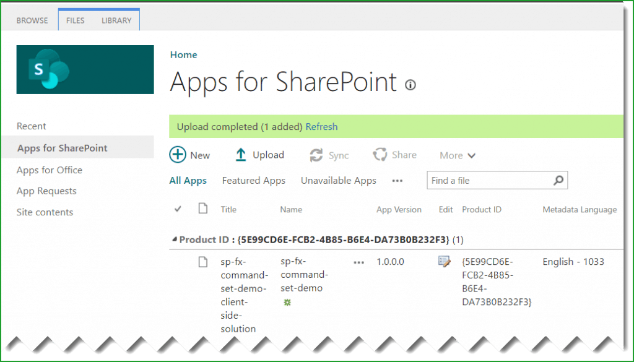Open the More dropdown menu
This screenshot has height=362, width=634.
(x=458, y=155)
